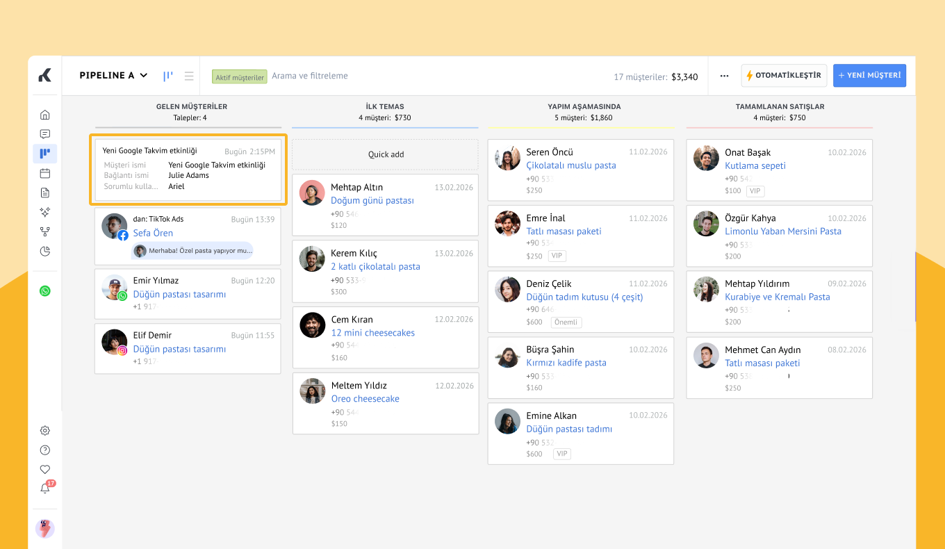945x549 pixels.
Task: Click the OTOMATİKLEŞTİR button
Action: click(x=783, y=75)
